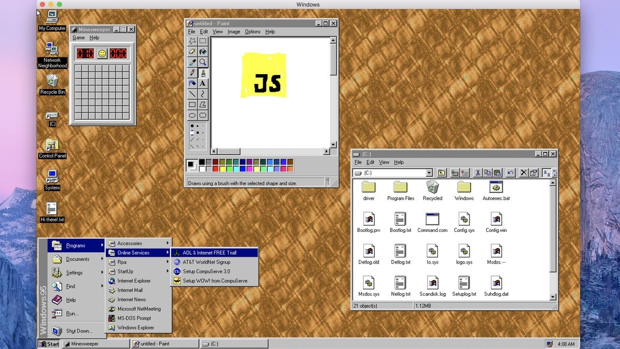The width and height of the screenshot is (620, 349).
Task: Open MS-DOS Prompt from Programs menu
Action: pos(139,318)
